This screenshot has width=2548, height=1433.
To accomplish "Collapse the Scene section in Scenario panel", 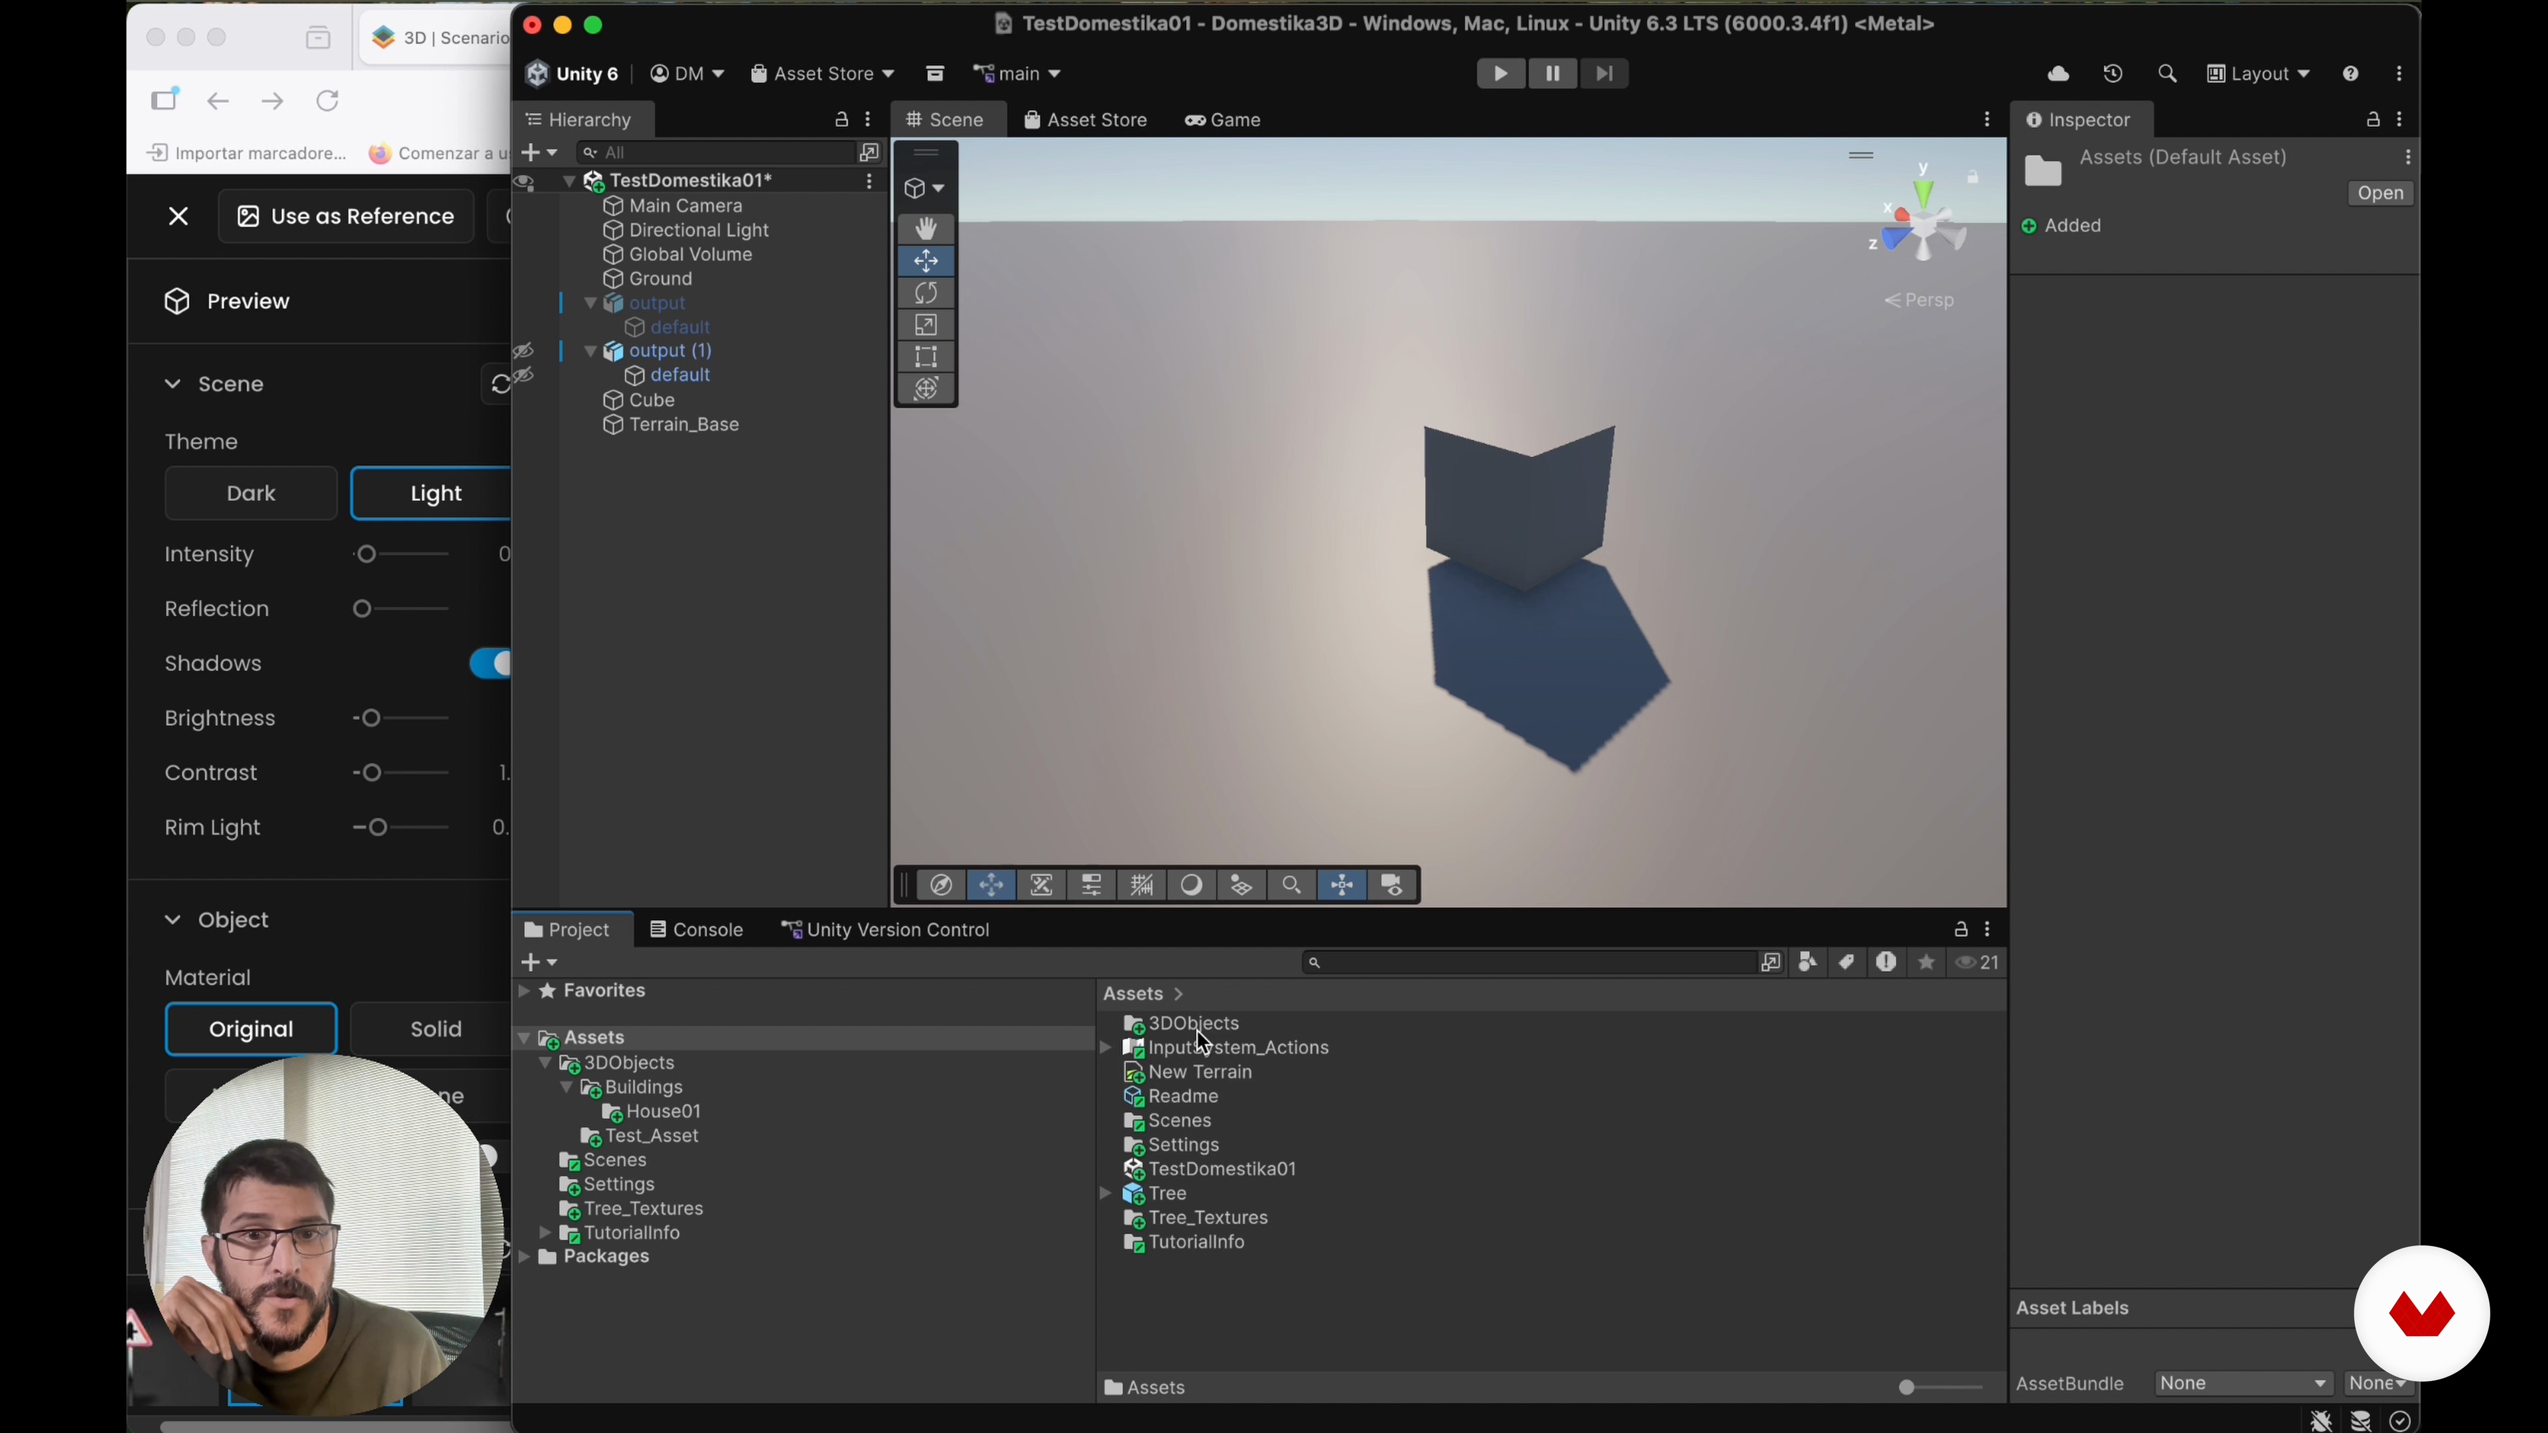I will pyautogui.click(x=172, y=383).
